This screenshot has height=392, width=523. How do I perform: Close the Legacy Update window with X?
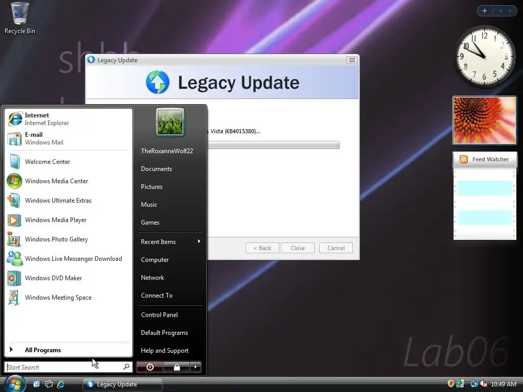(352, 60)
